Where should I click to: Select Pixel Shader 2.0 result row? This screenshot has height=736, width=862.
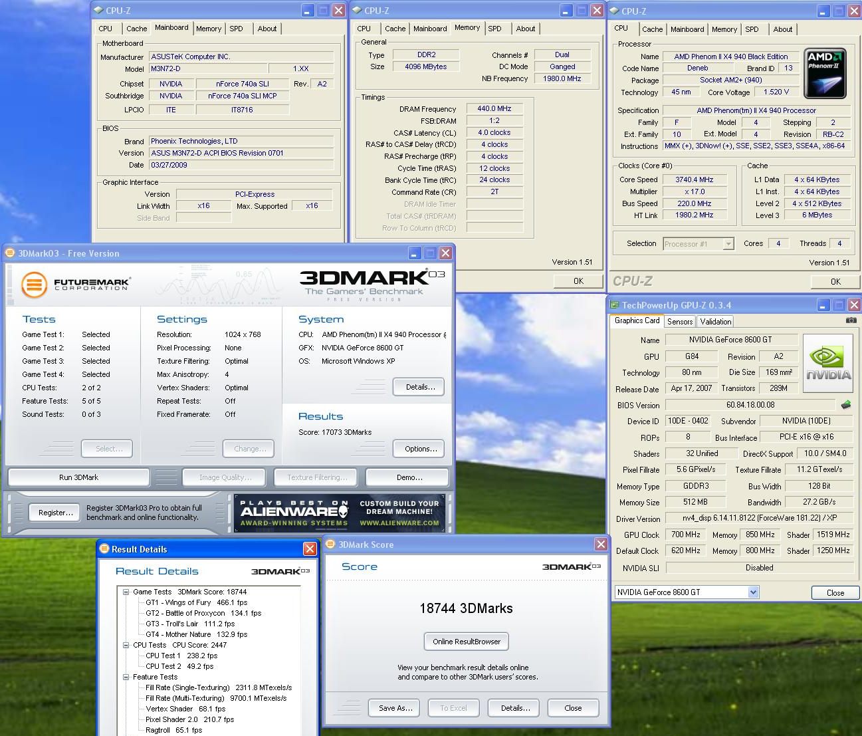click(190, 719)
